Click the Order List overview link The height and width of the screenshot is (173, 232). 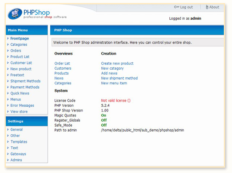(x=62, y=63)
